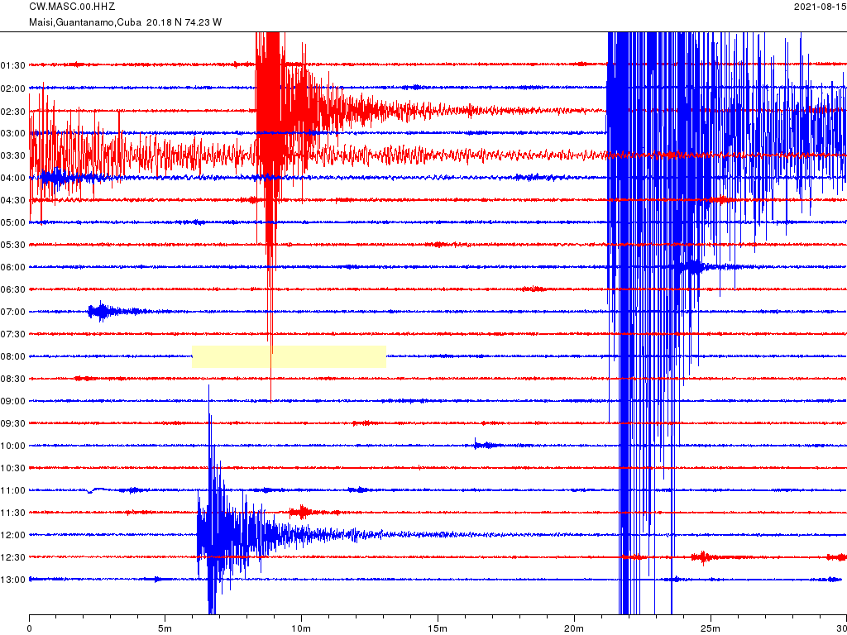Click the 08:00 row time label

(x=13, y=356)
